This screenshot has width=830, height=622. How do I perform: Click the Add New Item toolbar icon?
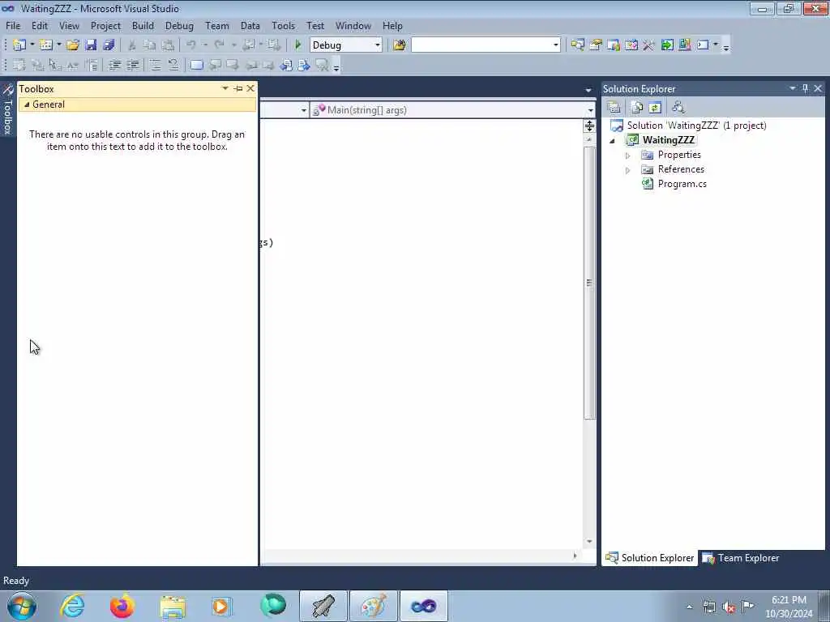[46, 45]
